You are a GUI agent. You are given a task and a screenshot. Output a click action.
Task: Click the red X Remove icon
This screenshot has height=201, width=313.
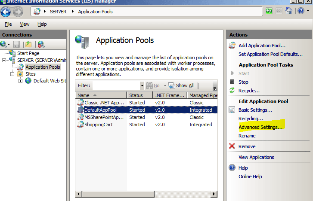pyautogui.click(x=232, y=146)
